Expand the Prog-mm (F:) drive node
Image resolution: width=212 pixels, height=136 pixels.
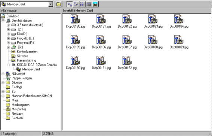pos(8,43)
